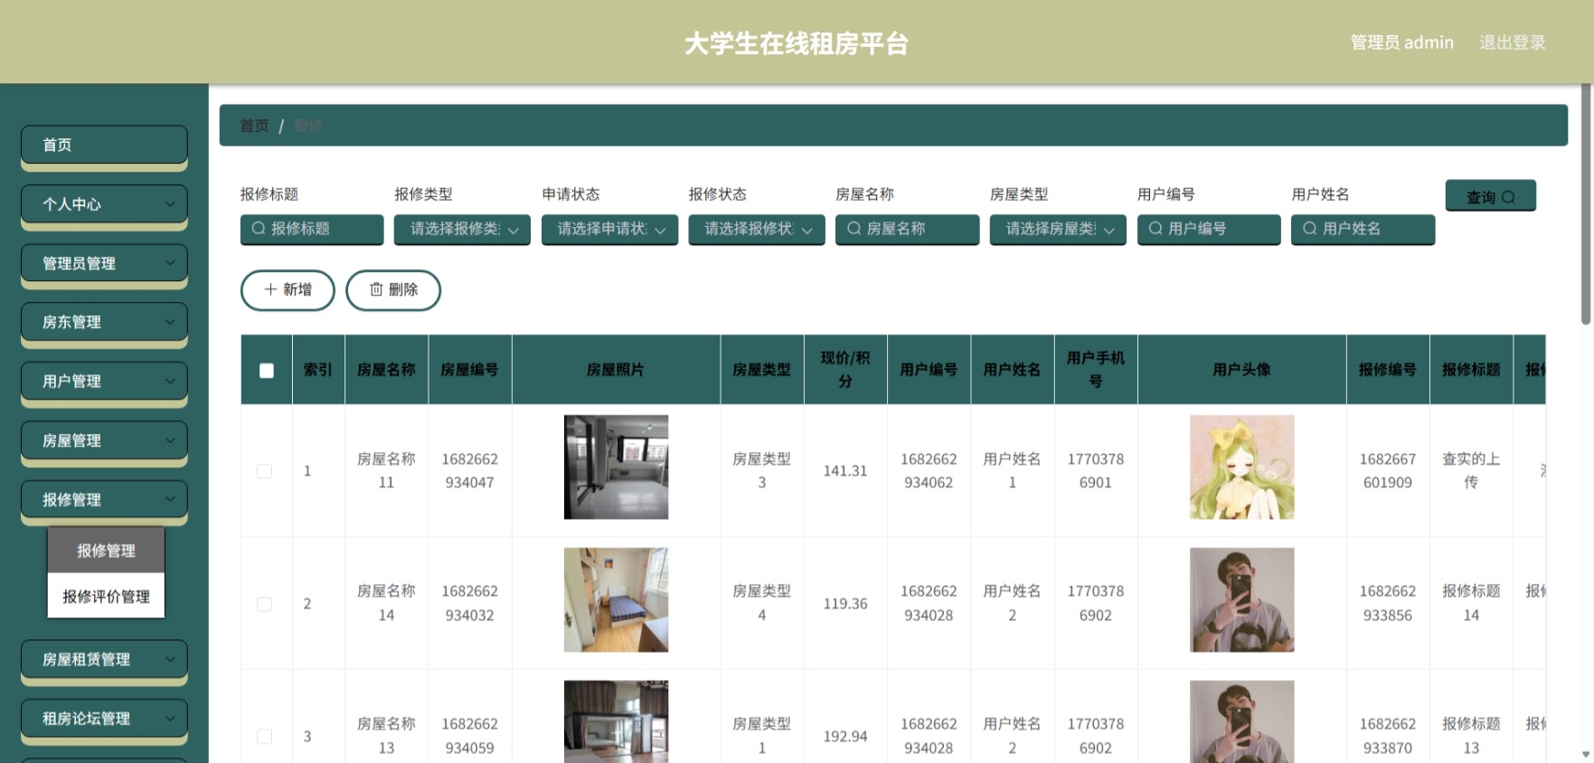Check the checkbox for row 3
Image resolution: width=1594 pixels, height=763 pixels.
coord(265,737)
